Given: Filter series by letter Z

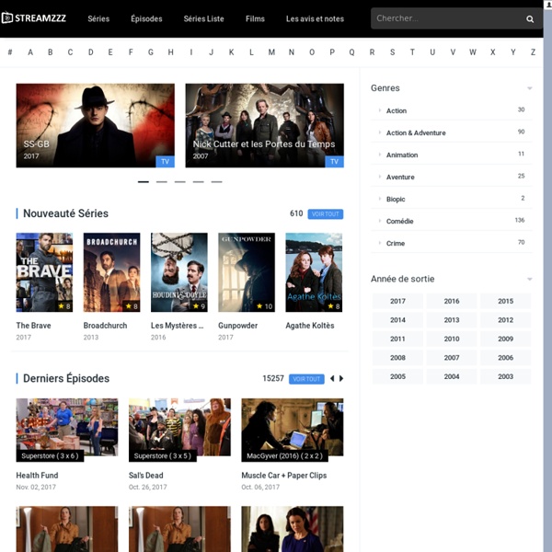Looking at the screenshot, I should tap(533, 52).
